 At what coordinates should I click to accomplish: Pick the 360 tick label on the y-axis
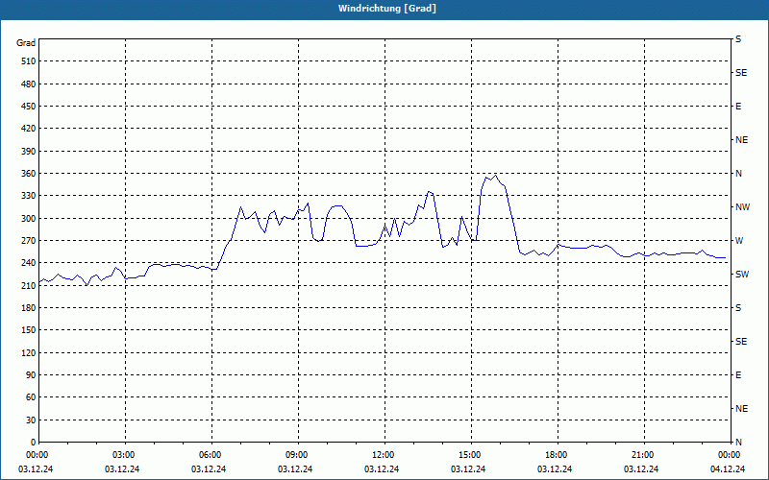(29, 174)
